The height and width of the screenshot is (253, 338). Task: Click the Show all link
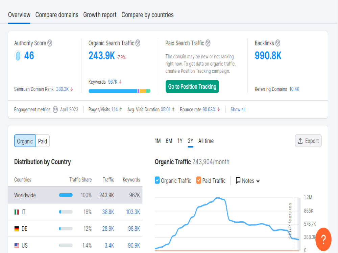238,110
